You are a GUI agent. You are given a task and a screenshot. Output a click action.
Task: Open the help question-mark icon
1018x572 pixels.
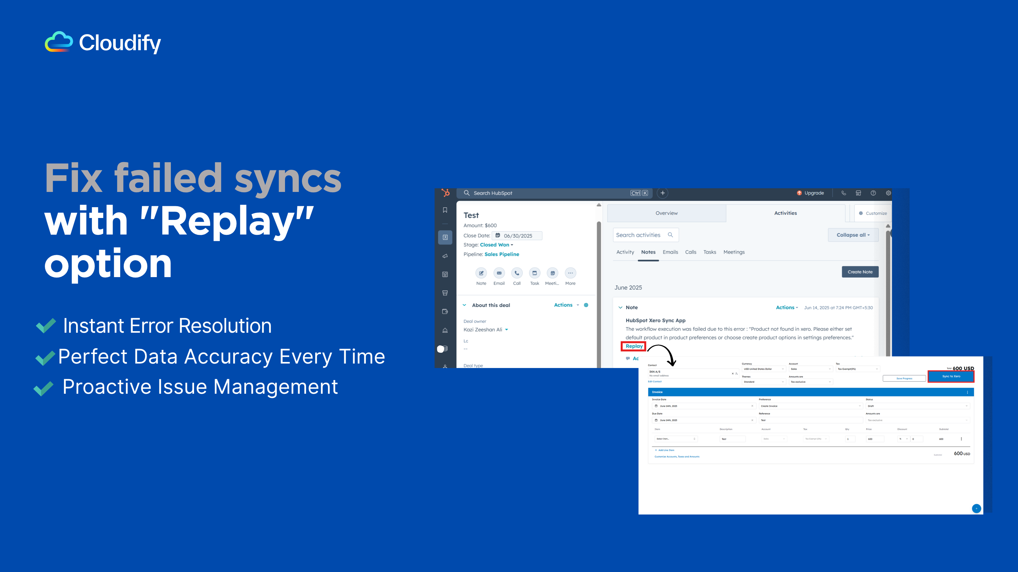[x=873, y=193]
